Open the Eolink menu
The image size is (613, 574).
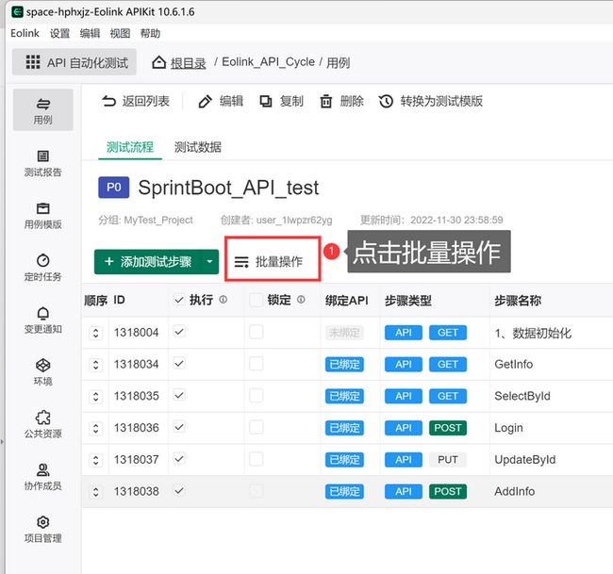[x=25, y=33]
